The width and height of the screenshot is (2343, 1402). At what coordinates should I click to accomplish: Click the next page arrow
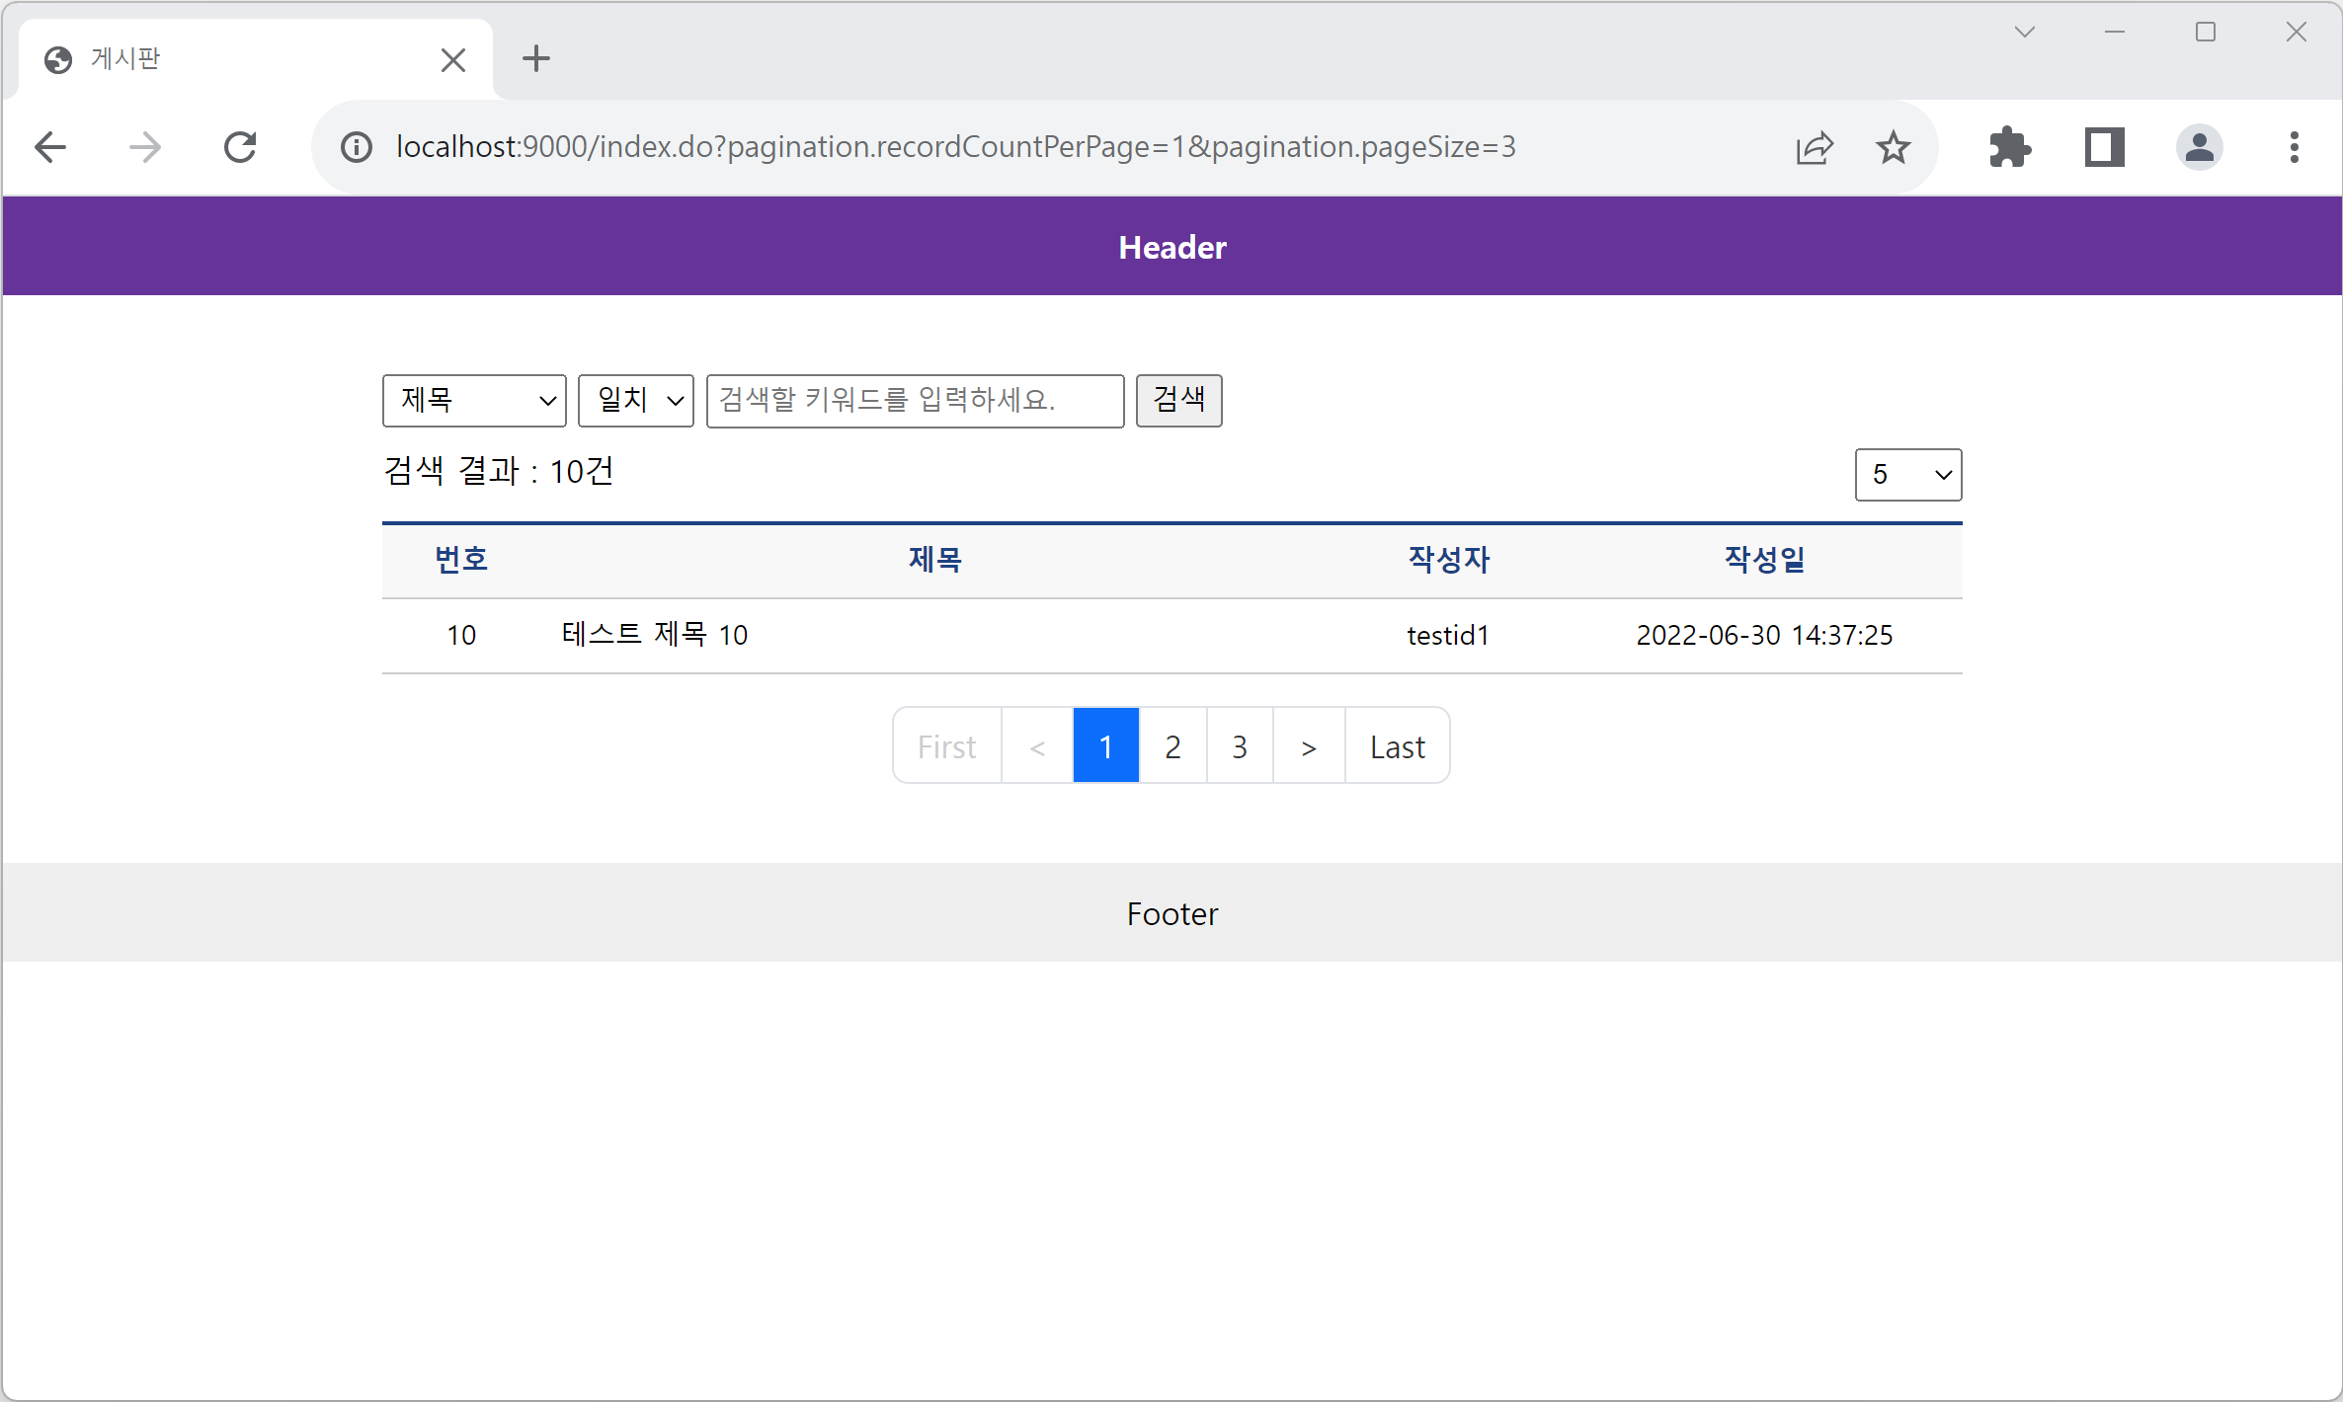pos(1308,746)
